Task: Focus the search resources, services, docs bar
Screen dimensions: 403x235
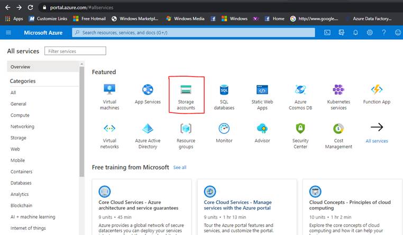Action: (x=193, y=33)
